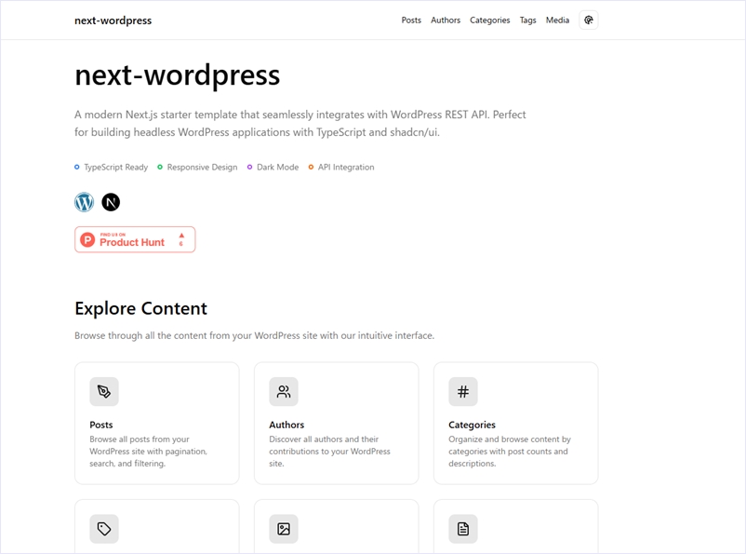This screenshot has width=746, height=554.
Task: Go to Categories from top navigation
Action: coord(489,20)
